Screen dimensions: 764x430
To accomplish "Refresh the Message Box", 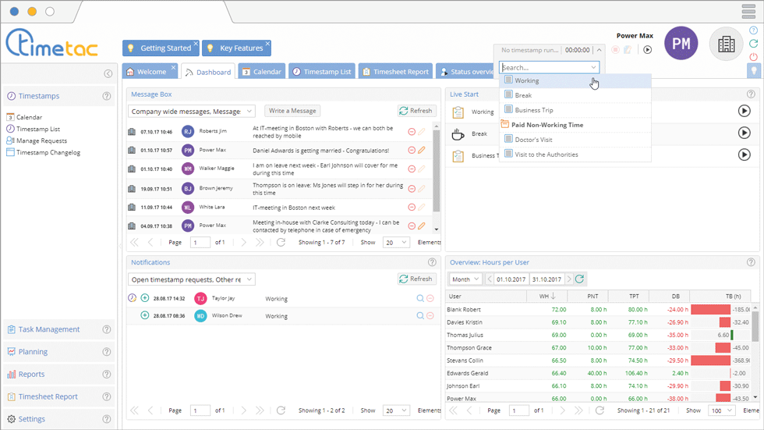I will 416,111.
